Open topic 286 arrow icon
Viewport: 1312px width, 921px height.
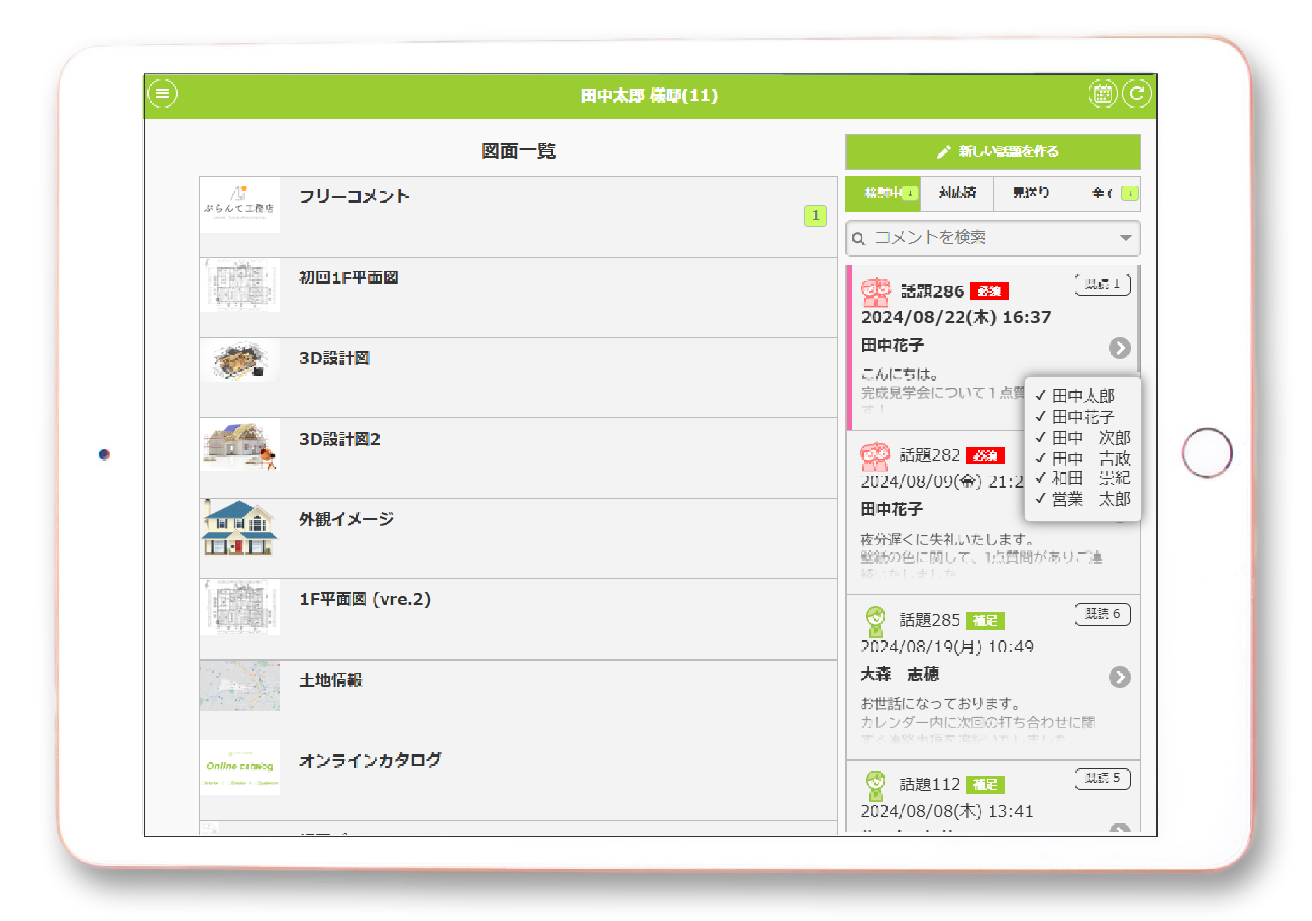pyautogui.click(x=1119, y=347)
